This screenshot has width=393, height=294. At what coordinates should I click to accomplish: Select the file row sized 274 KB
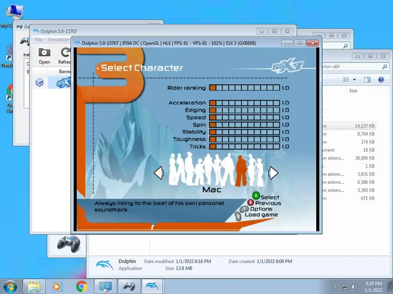[x=349, y=142]
